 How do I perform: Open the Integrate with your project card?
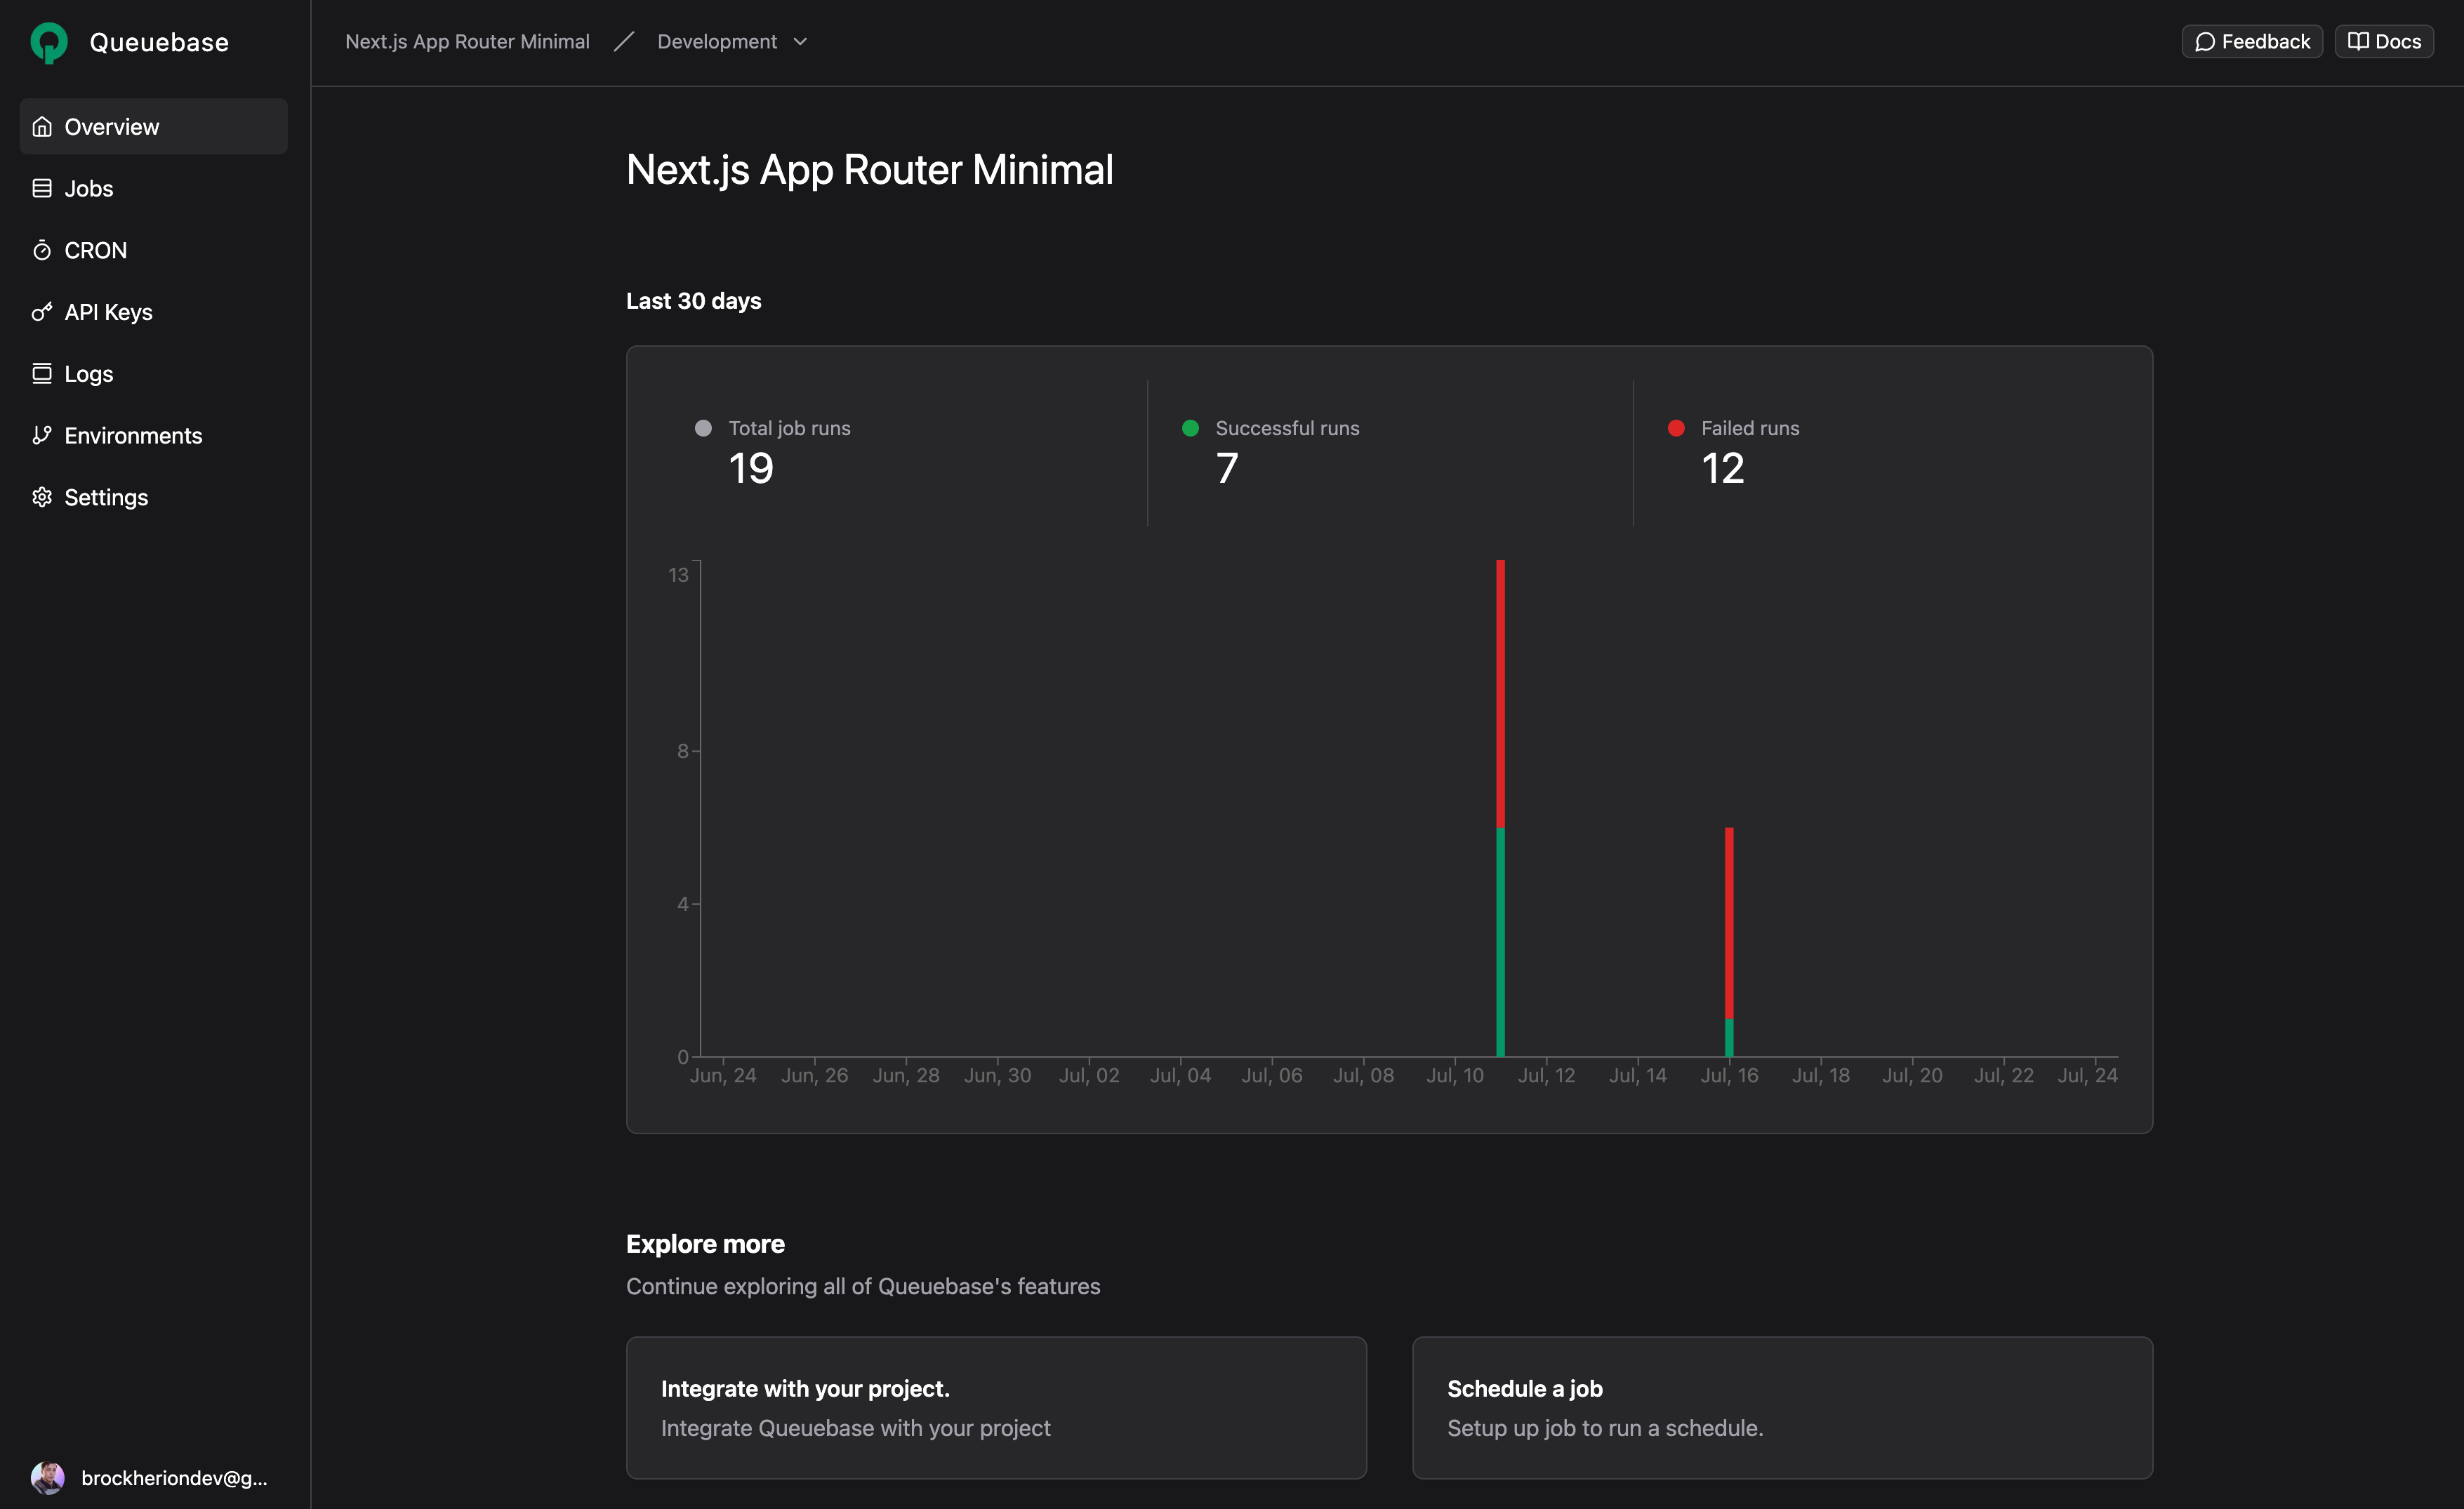[x=996, y=1407]
